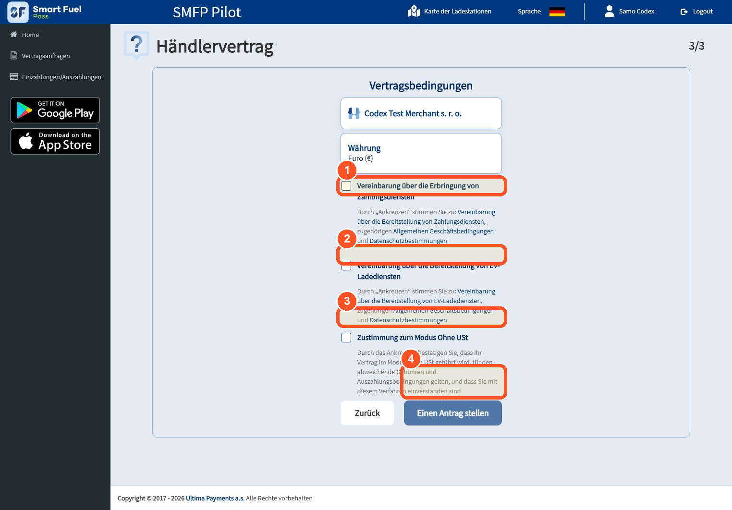Click the Home house icon in sidebar

point(14,35)
